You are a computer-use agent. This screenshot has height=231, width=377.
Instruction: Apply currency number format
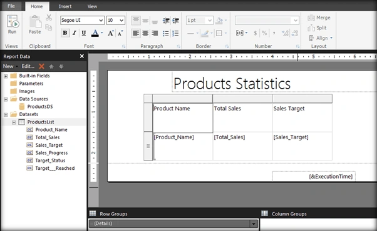(255, 33)
